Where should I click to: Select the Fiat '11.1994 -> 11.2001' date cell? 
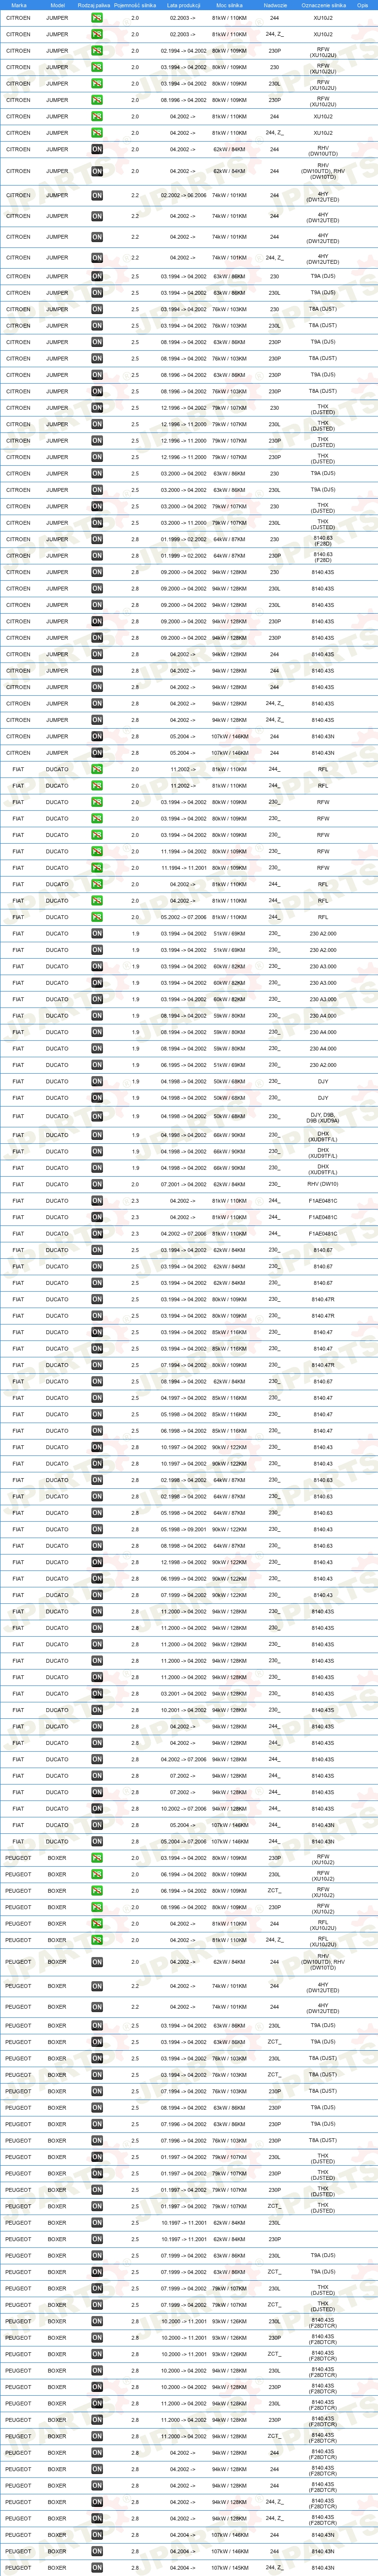(184, 868)
